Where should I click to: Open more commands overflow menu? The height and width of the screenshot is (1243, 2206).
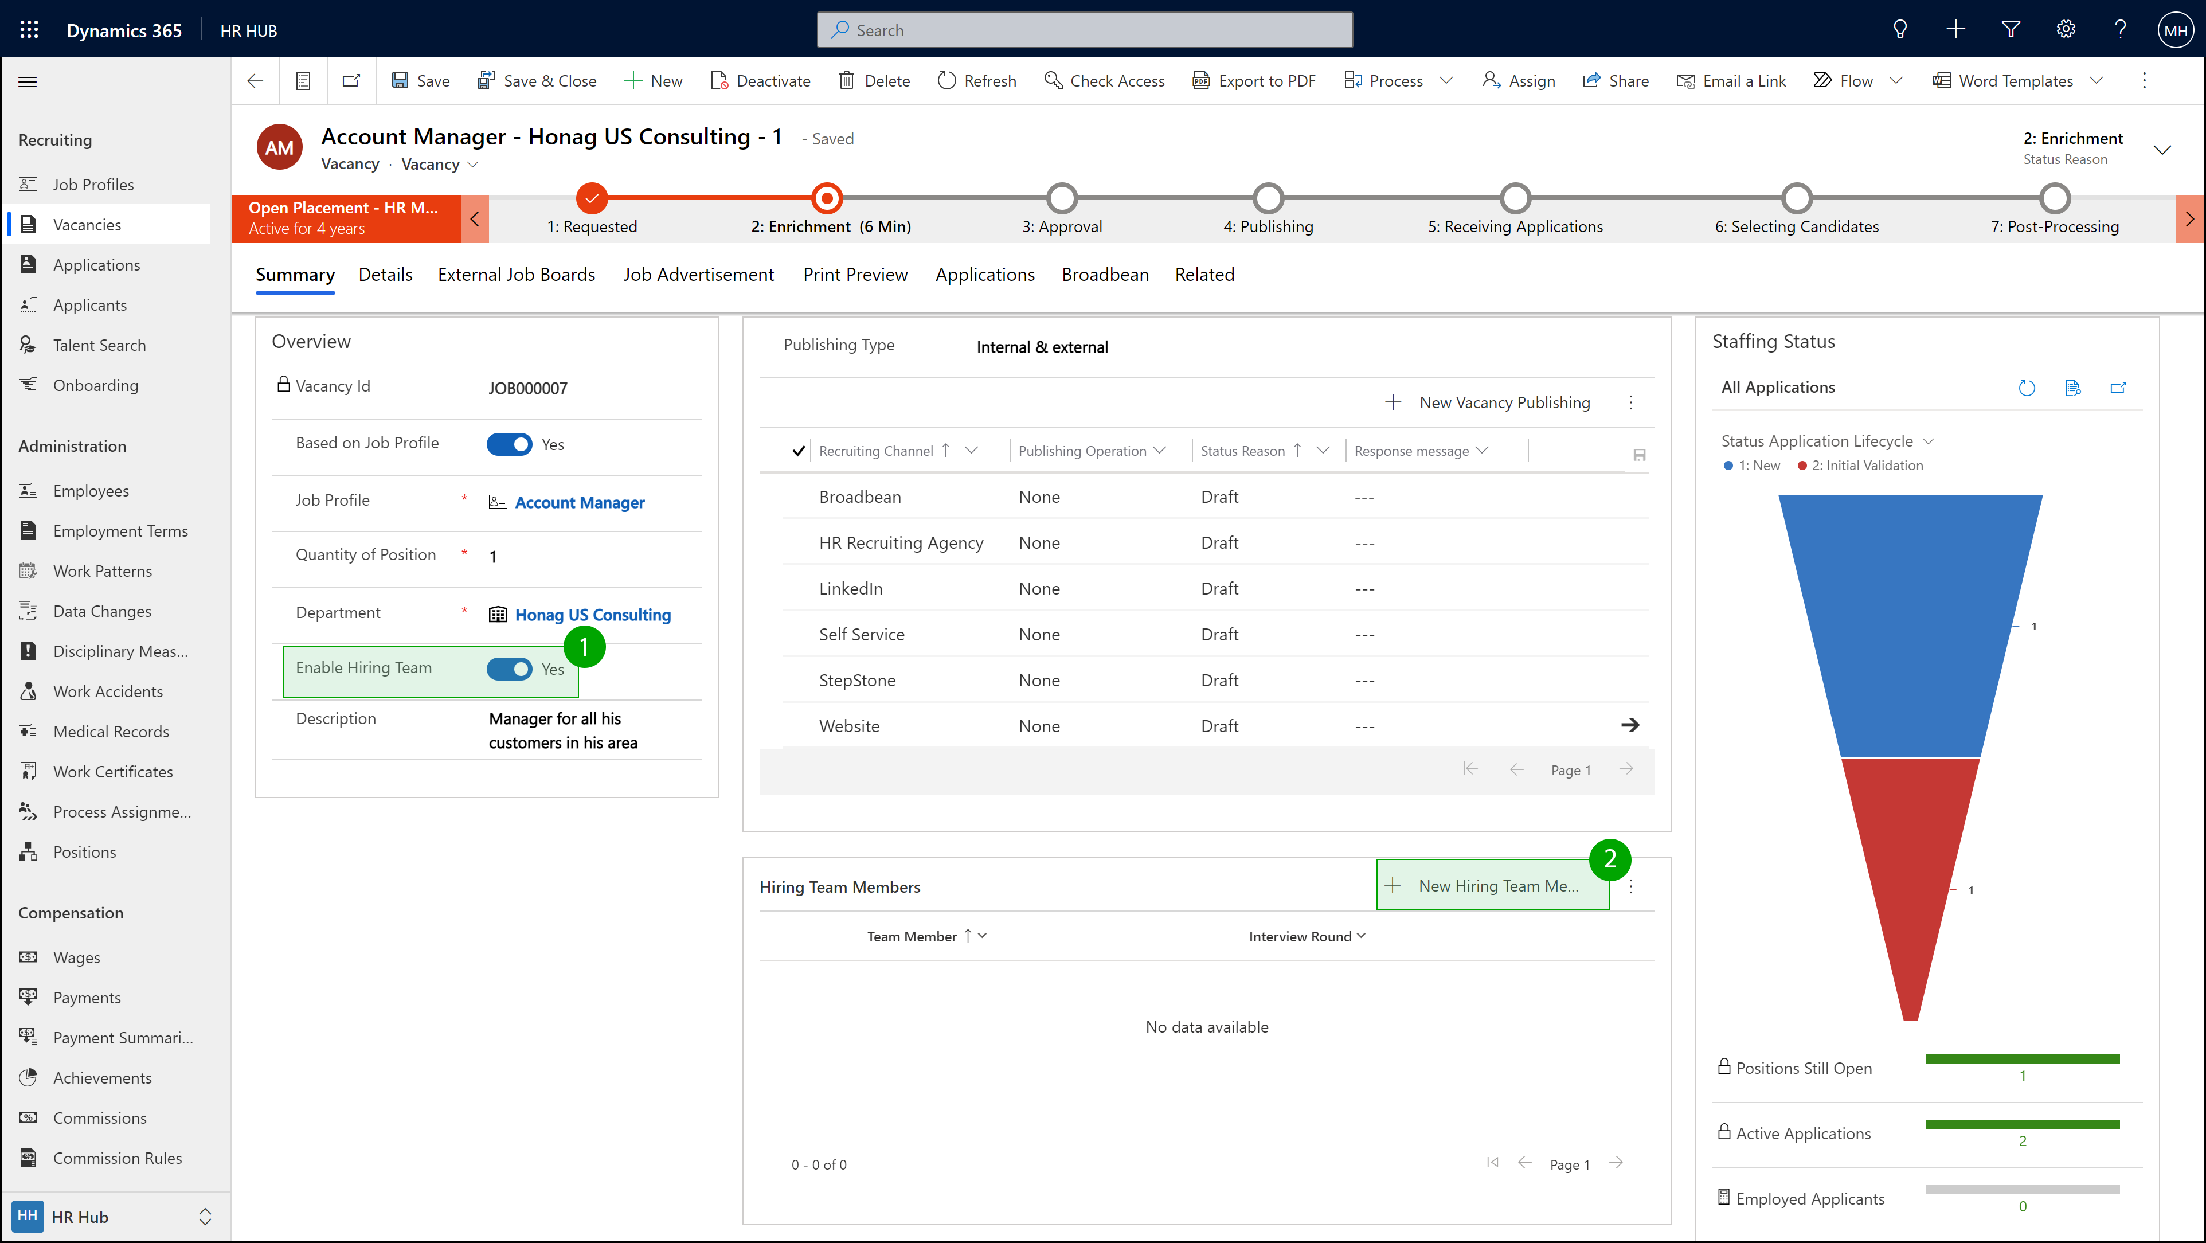click(2144, 80)
